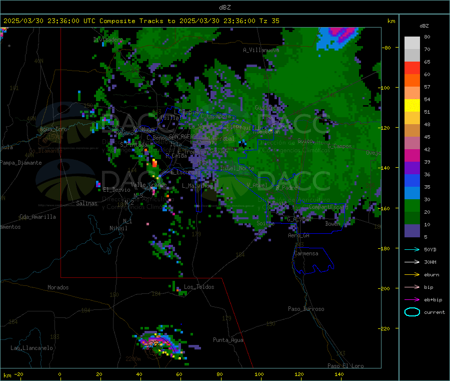Click the cyan ellipse 'current' legend icon

click(x=412, y=312)
